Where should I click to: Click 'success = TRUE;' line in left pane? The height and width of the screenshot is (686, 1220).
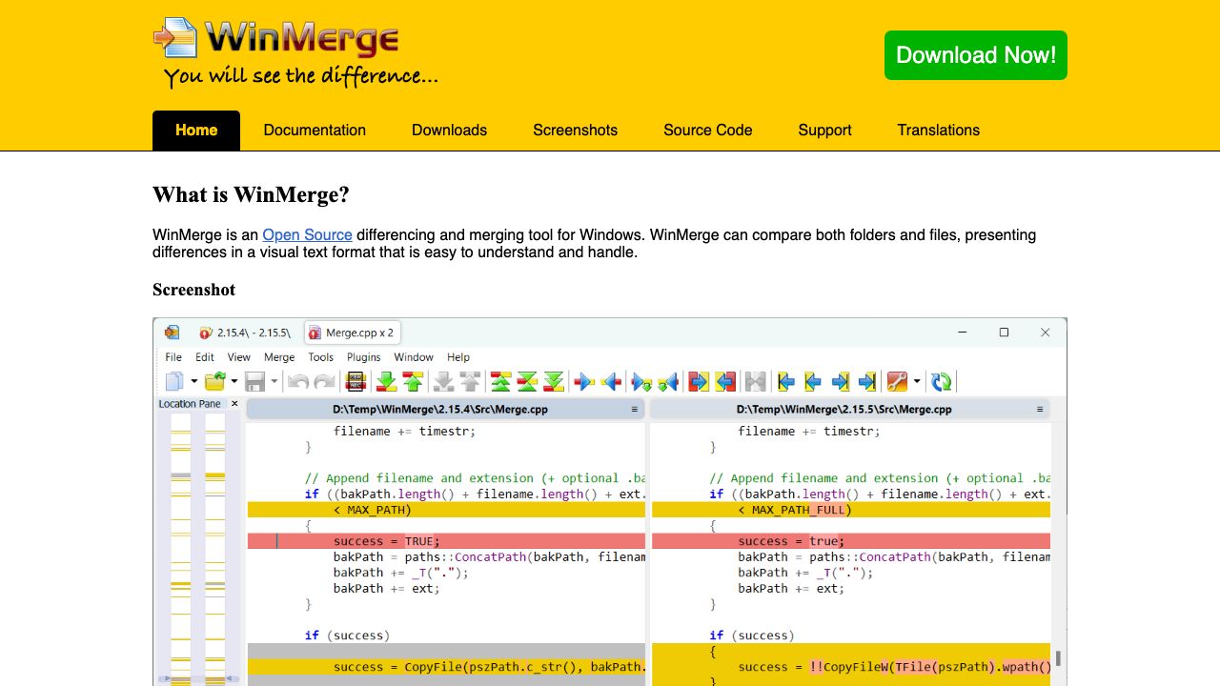[446, 541]
